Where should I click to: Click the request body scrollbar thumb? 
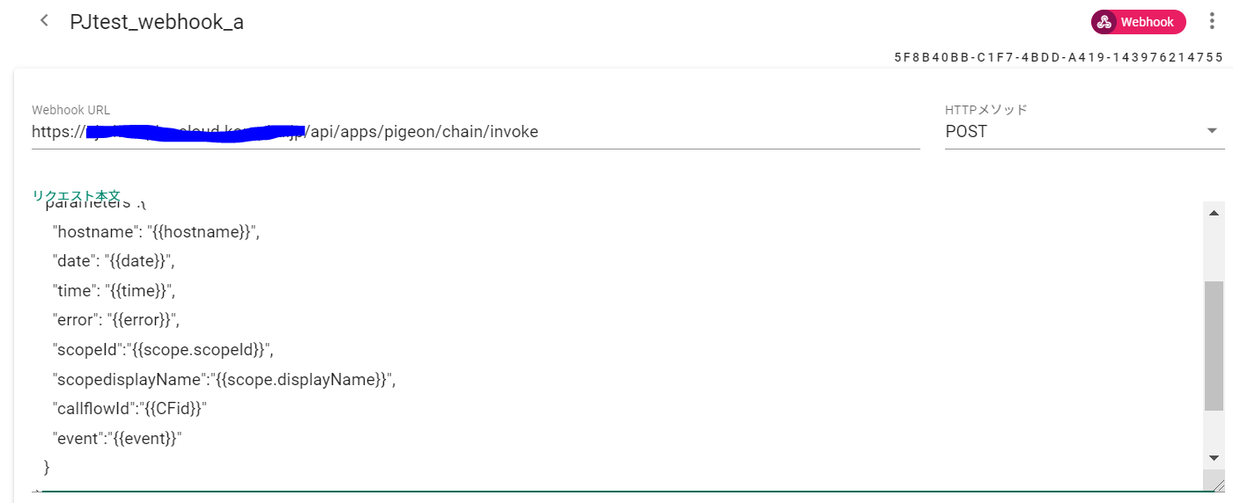pyautogui.click(x=1214, y=345)
